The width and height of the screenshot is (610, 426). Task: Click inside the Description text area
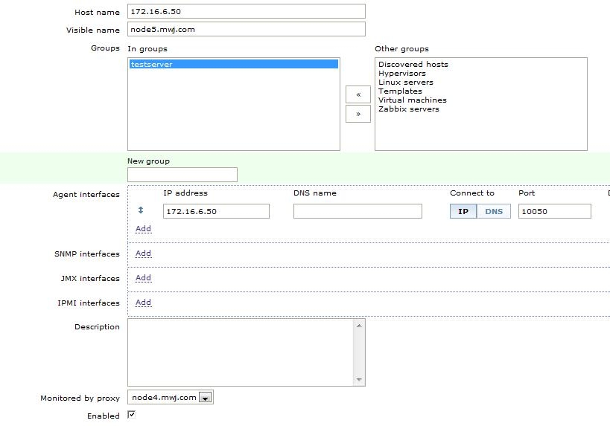[241, 352]
